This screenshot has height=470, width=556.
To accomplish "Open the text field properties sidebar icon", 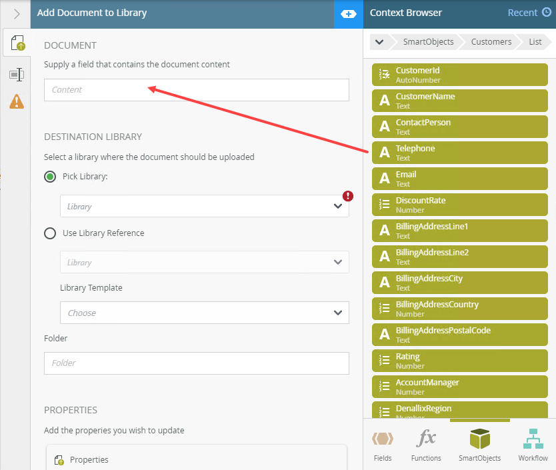I will click(17, 74).
